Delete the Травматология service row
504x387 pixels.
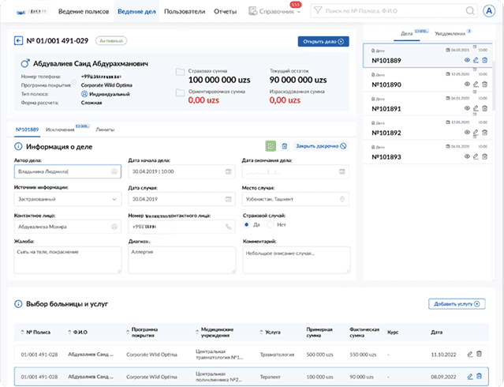[x=479, y=354]
